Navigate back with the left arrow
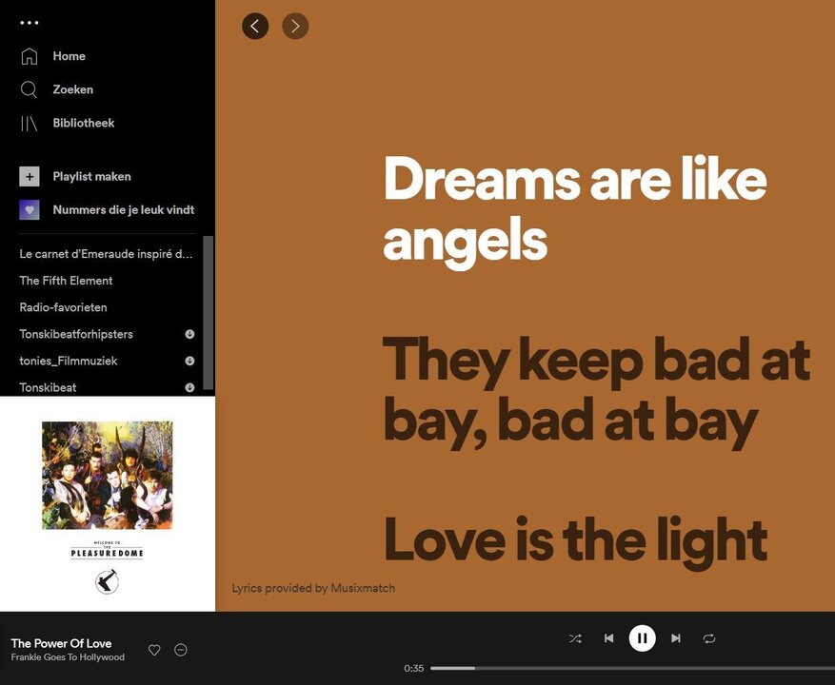The width and height of the screenshot is (835, 685). click(x=255, y=26)
